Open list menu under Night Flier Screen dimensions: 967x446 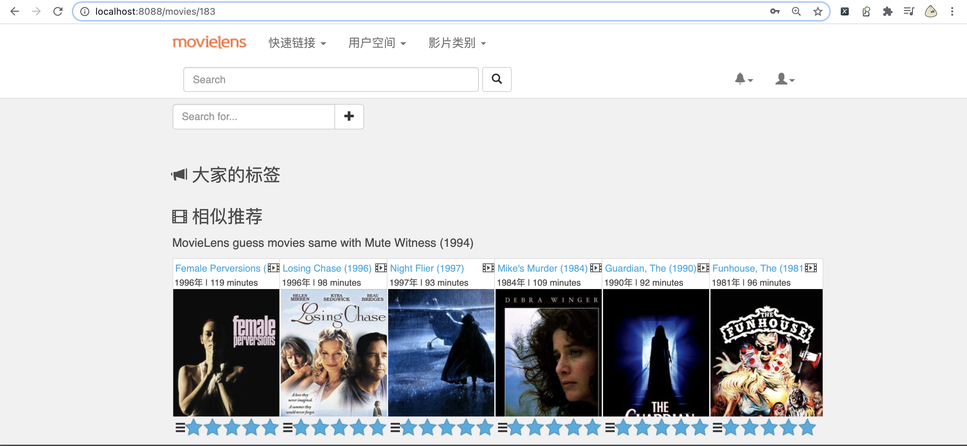[395, 427]
